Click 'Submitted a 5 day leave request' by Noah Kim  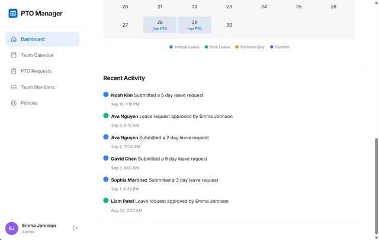[x=169, y=95]
